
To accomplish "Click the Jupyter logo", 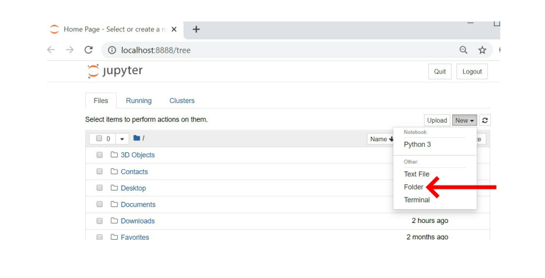I will 115,71.
